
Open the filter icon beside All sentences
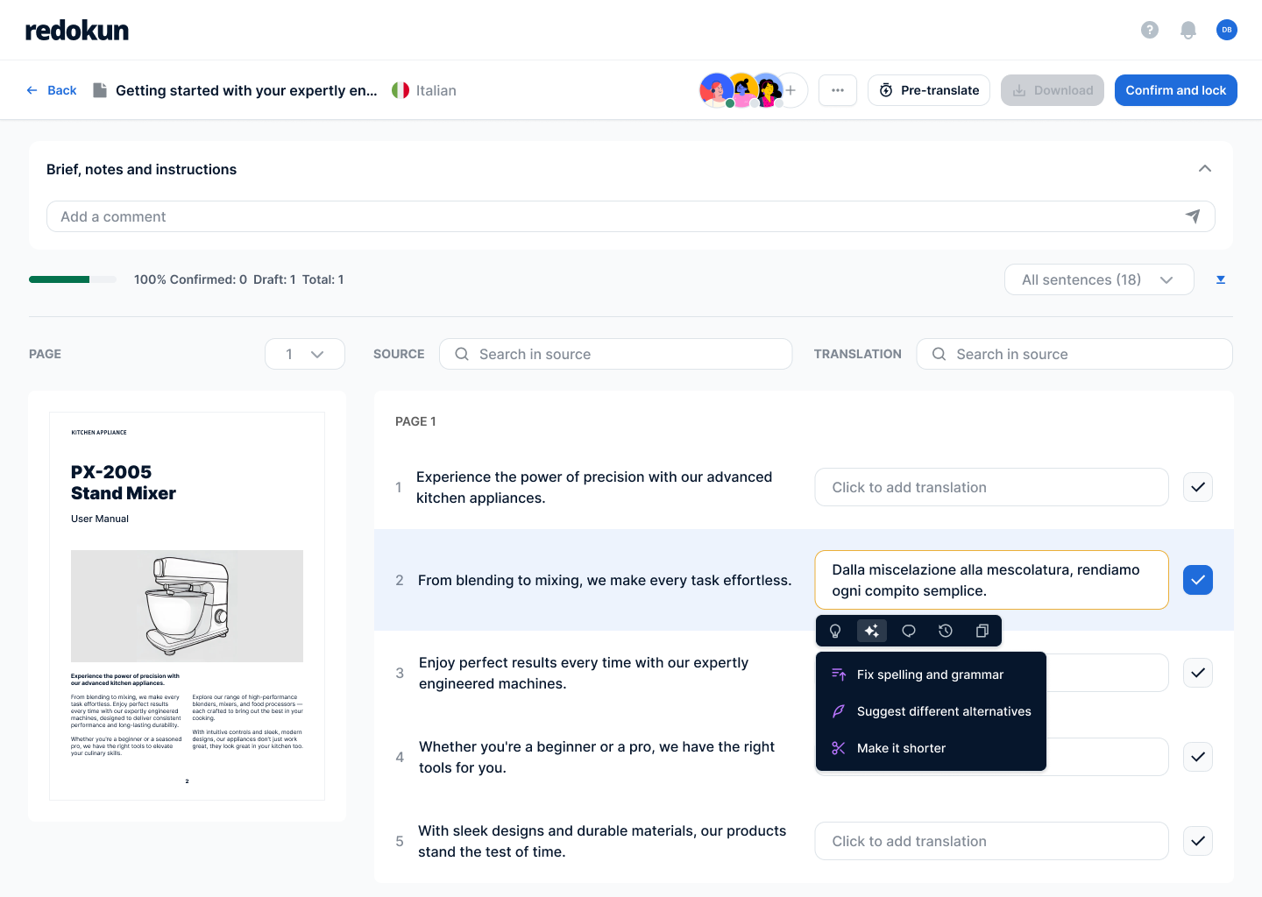pos(1221,279)
